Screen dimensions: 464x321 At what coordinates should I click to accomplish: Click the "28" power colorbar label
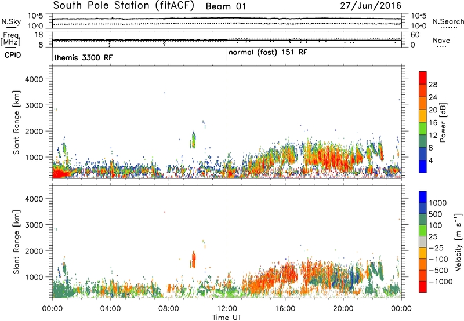(x=433, y=85)
